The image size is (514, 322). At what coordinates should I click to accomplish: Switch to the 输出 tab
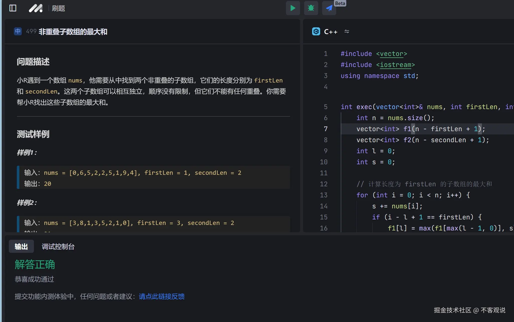(21, 247)
